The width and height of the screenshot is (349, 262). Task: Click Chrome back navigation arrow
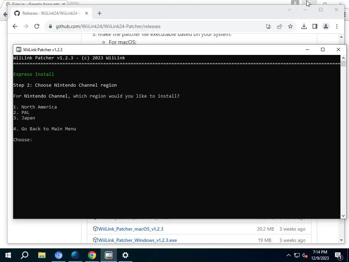15,26
